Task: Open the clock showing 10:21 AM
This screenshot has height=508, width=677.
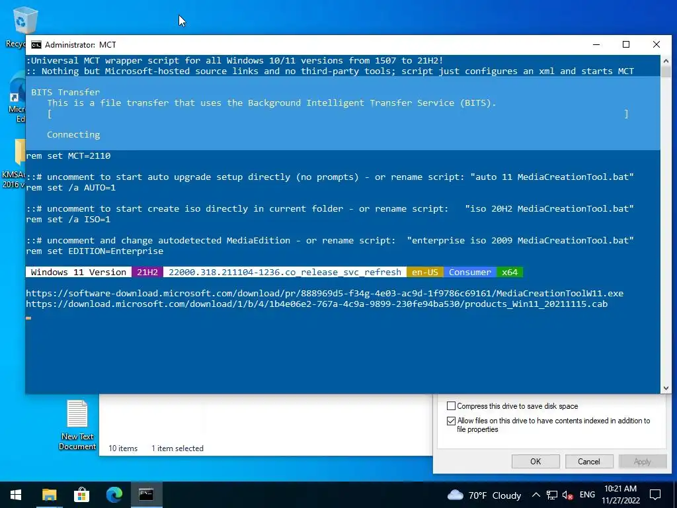Action: tap(620, 495)
